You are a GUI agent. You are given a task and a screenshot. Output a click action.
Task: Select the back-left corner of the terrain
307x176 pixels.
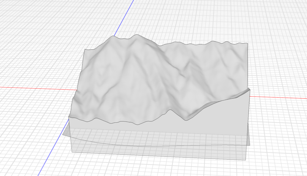(84, 49)
